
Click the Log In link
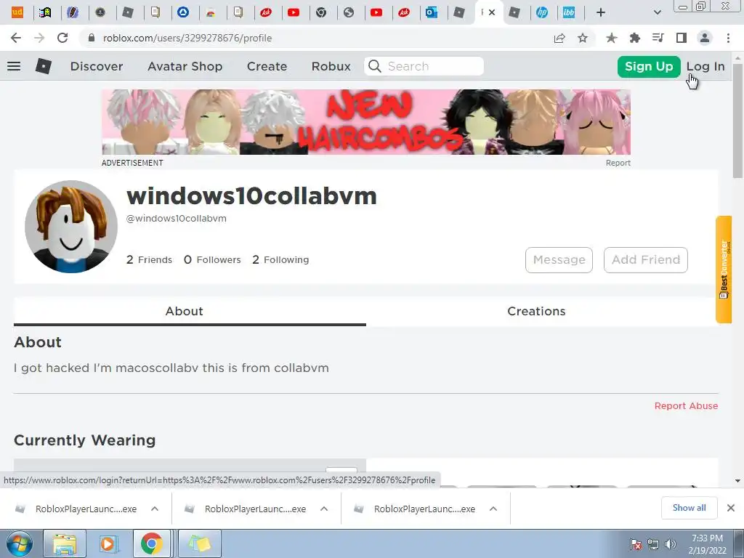(705, 66)
